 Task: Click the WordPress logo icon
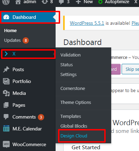(x=6, y=2)
